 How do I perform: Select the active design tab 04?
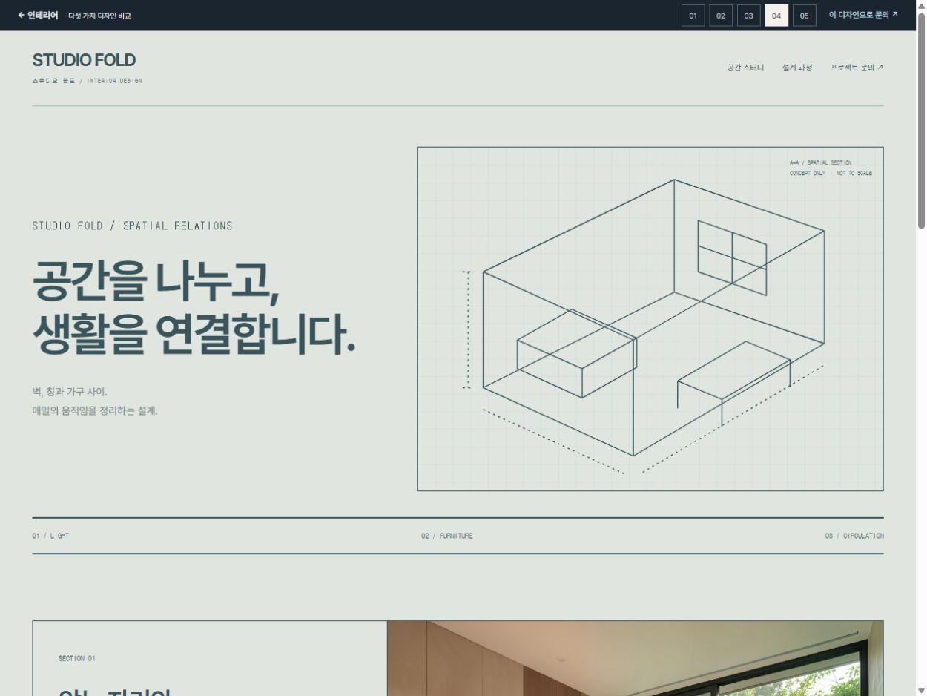click(x=776, y=16)
